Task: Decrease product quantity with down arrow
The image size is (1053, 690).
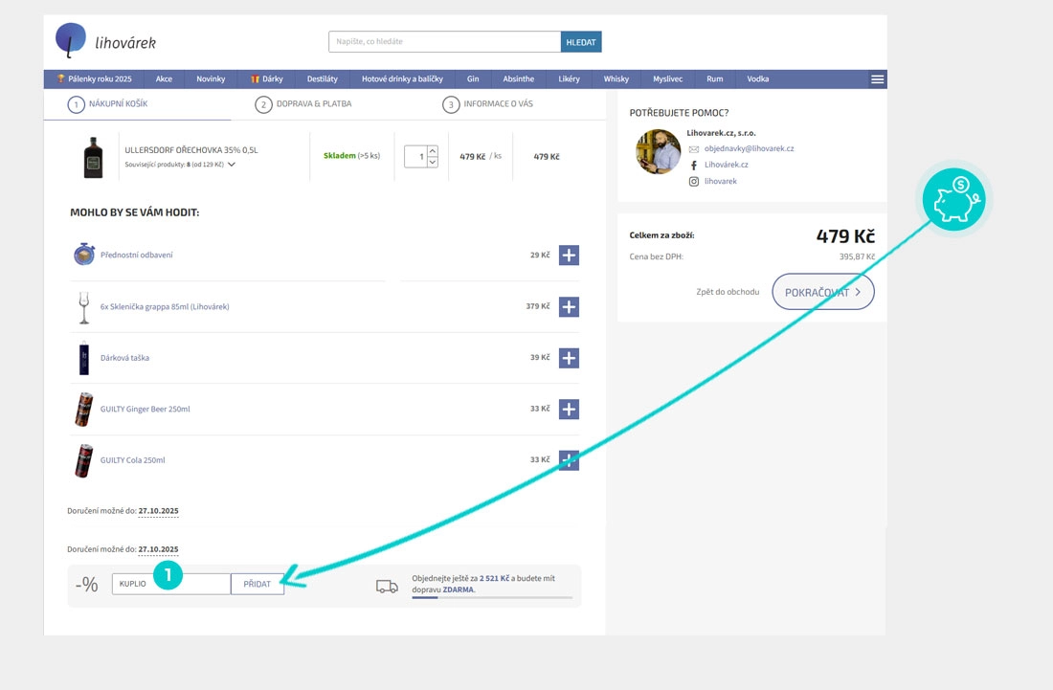Action: 432,163
